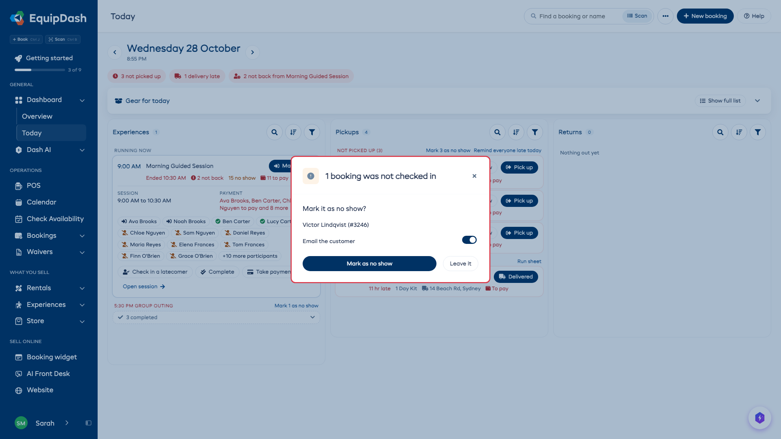
Task: Click Open session link
Action: pyautogui.click(x=144, y=287)
